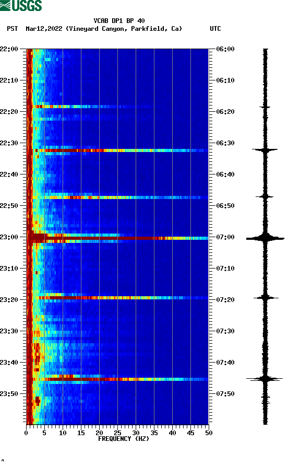Screen dimensions: 288x466
Task: Click the 22:40 PST time label
Action: pyautogui.click(x=9, y=174)
